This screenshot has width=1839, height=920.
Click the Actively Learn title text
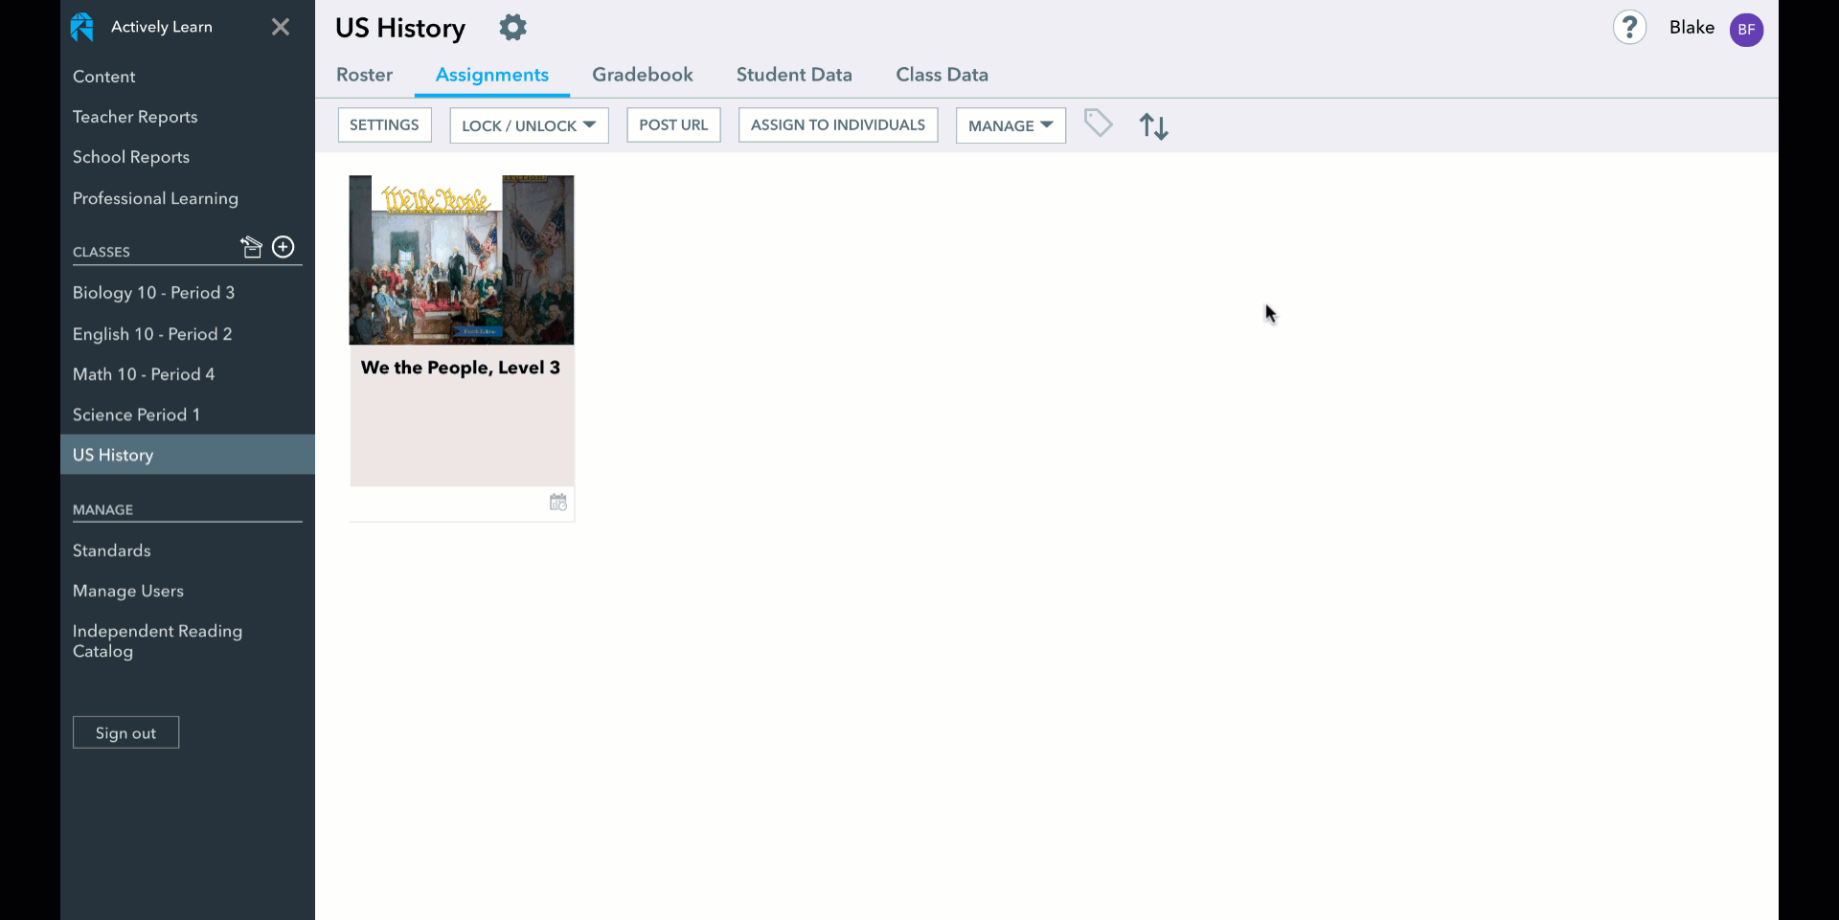(x=162, y=27)
